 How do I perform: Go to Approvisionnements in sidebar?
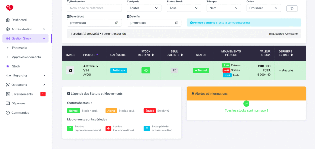(x=26, y=57)
